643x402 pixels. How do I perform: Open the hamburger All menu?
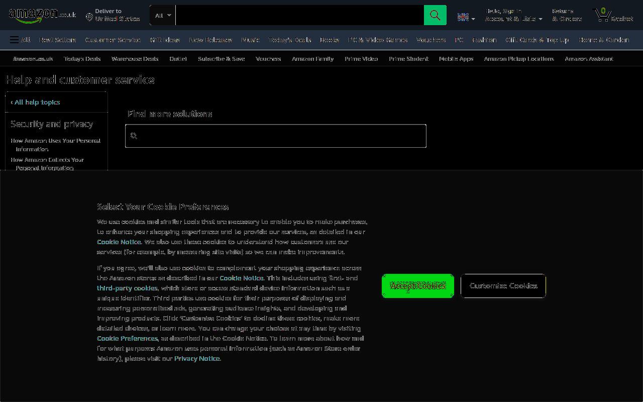[20, 40]
